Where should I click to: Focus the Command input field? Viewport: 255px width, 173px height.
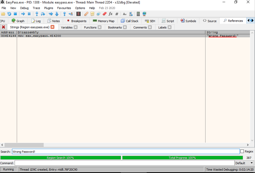pyautogui.click(x=125, y=163)
